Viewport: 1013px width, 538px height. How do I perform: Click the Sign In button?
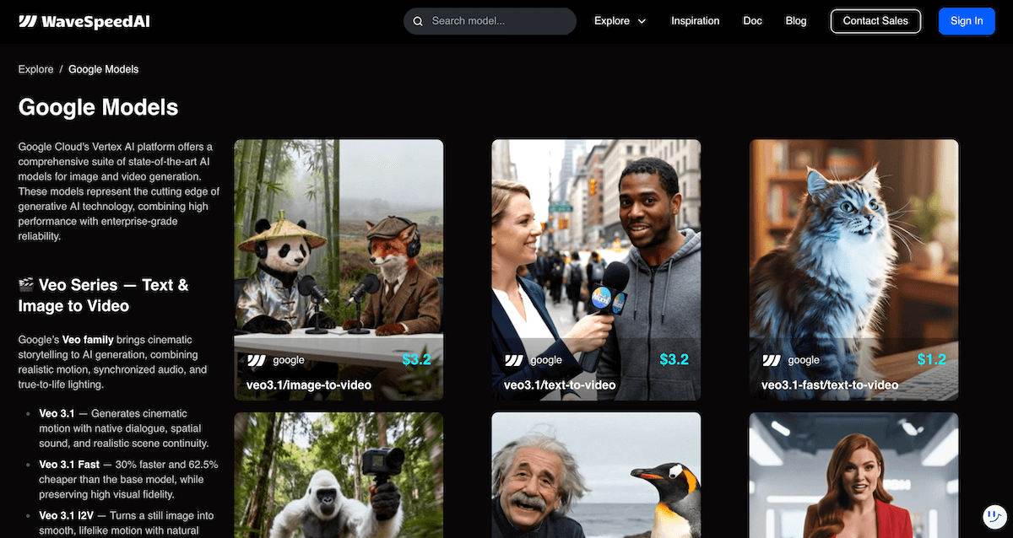[x=967, y=21]
